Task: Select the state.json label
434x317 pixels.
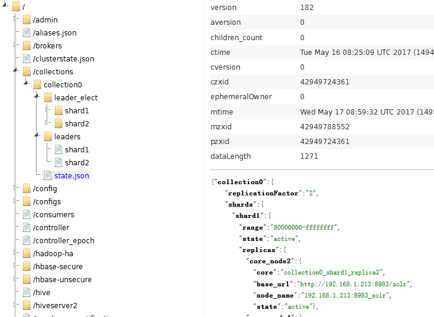Action: pyautogui.click(x=71, y=176)
